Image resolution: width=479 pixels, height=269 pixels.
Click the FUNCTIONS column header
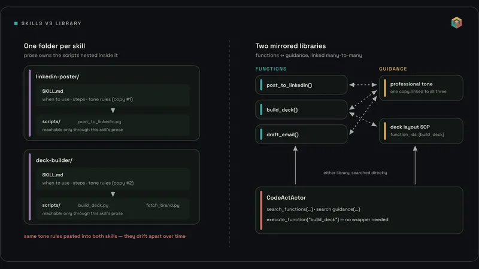coord(271,69)
